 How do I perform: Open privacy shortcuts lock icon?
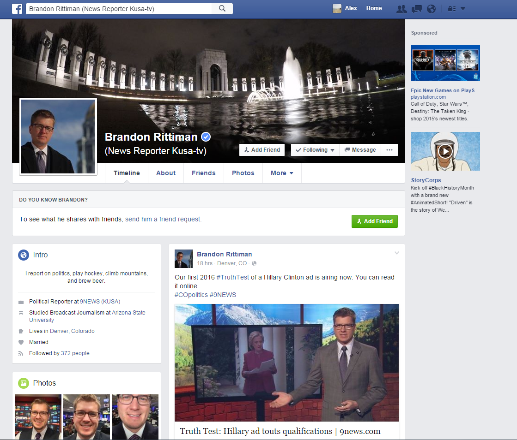click(452, 9)
